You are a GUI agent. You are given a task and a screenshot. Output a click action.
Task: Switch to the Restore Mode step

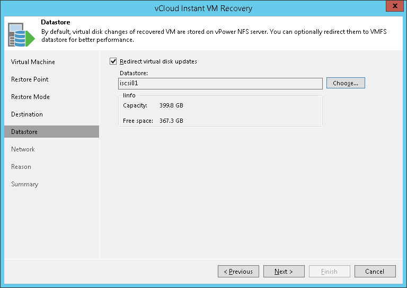pos(30,97)
